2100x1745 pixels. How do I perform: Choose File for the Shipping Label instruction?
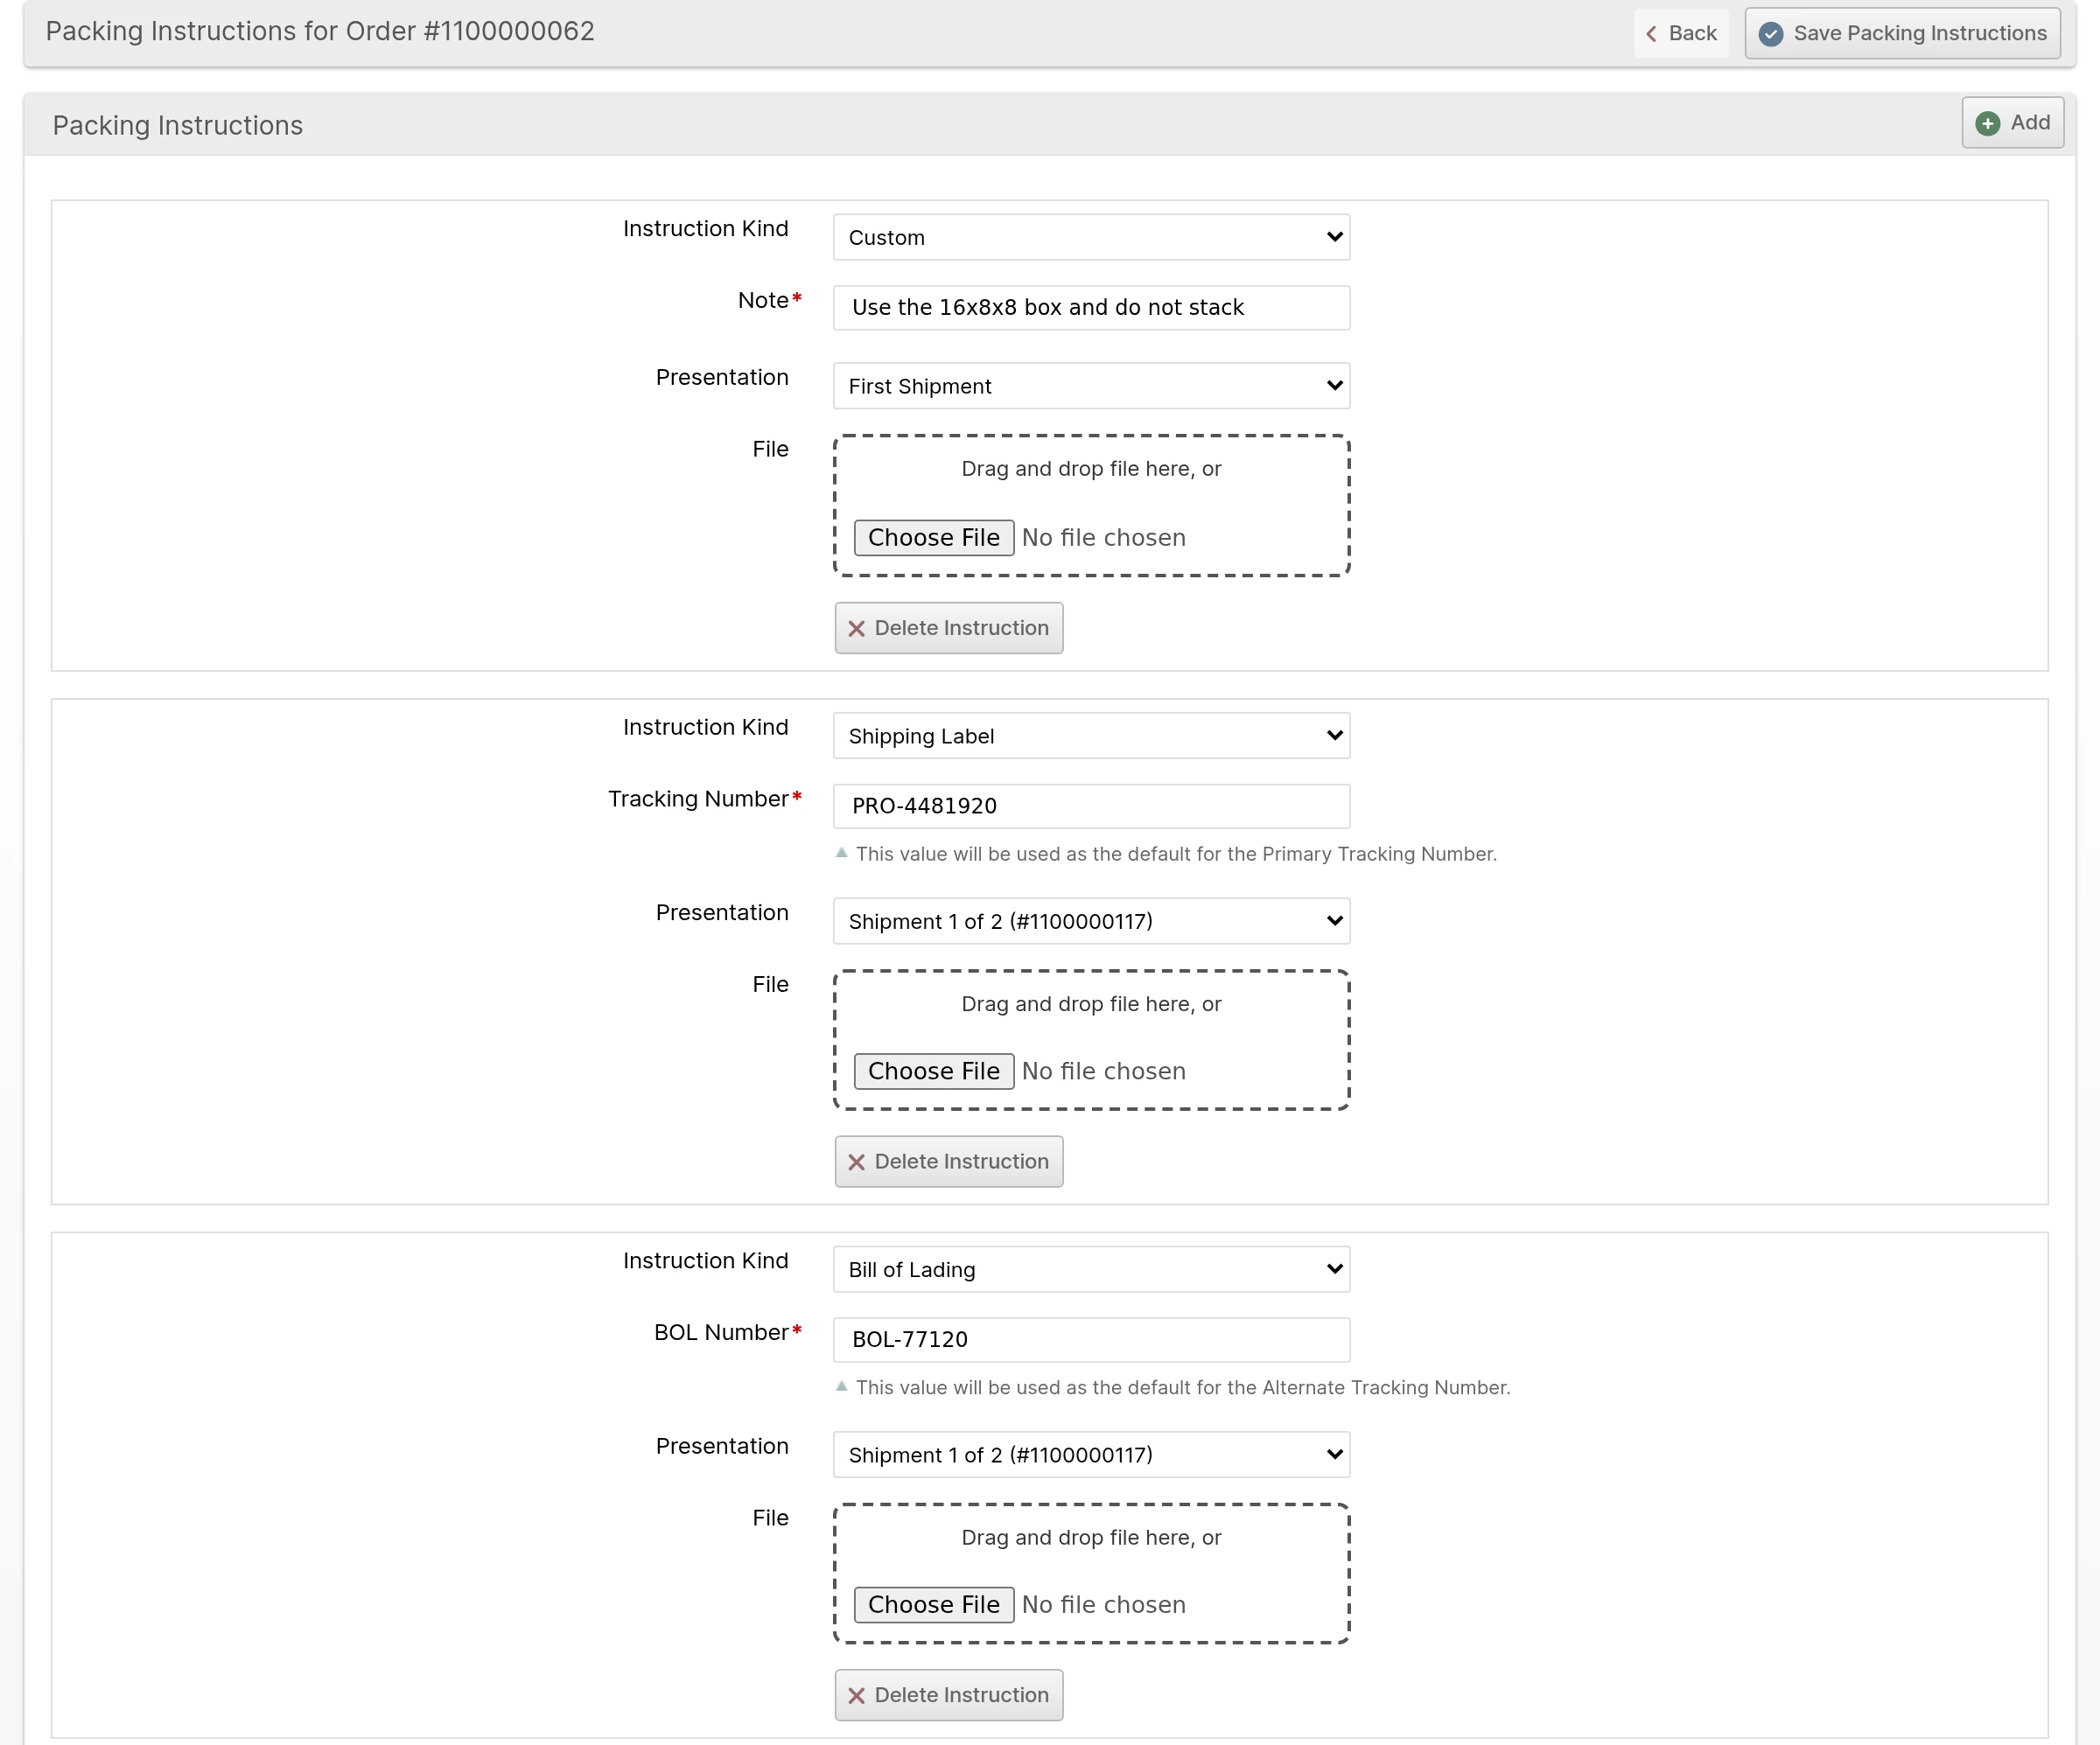933,1071
